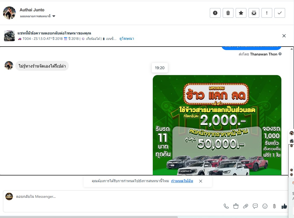Viewport: 294px width, 218px height.
Task: Flag conversation with the exclamation mark button
Action: [267, 13]
